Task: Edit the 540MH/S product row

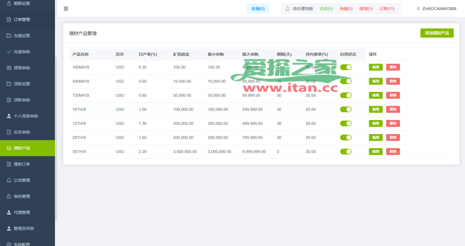Action: 376,81
